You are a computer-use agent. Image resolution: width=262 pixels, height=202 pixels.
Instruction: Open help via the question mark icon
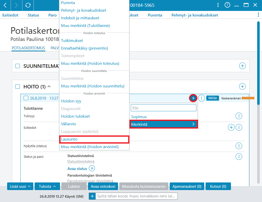[227, 5]
